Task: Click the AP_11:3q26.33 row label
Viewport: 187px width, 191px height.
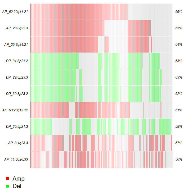Action: 16,159
